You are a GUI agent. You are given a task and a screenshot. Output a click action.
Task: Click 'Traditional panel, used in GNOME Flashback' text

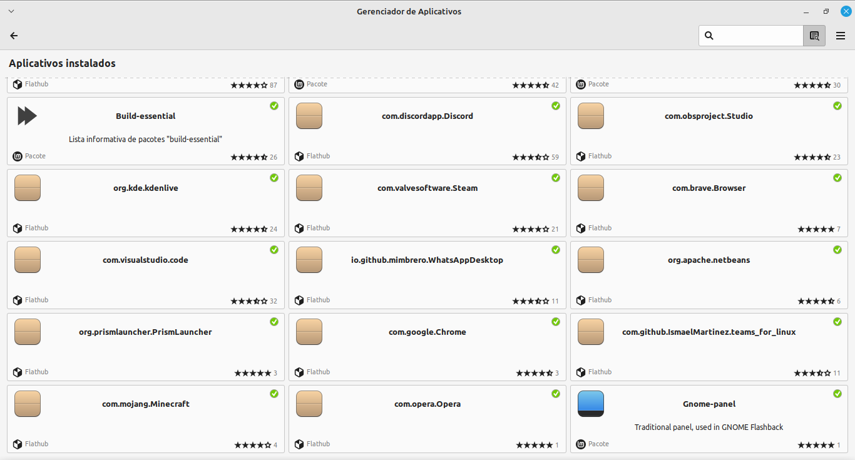(x=709, y=427)
